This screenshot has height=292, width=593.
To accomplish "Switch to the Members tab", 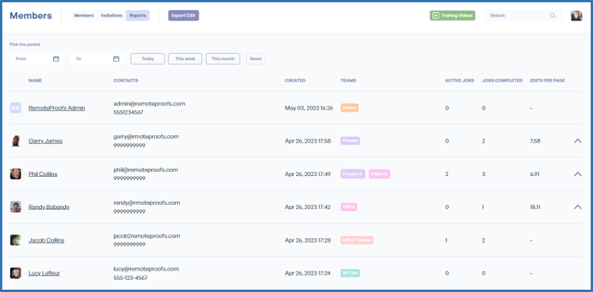I will (84, 15).
